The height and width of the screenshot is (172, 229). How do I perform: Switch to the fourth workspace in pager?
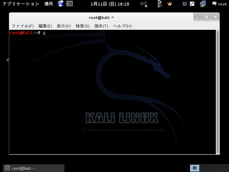(x=224, y=168)
